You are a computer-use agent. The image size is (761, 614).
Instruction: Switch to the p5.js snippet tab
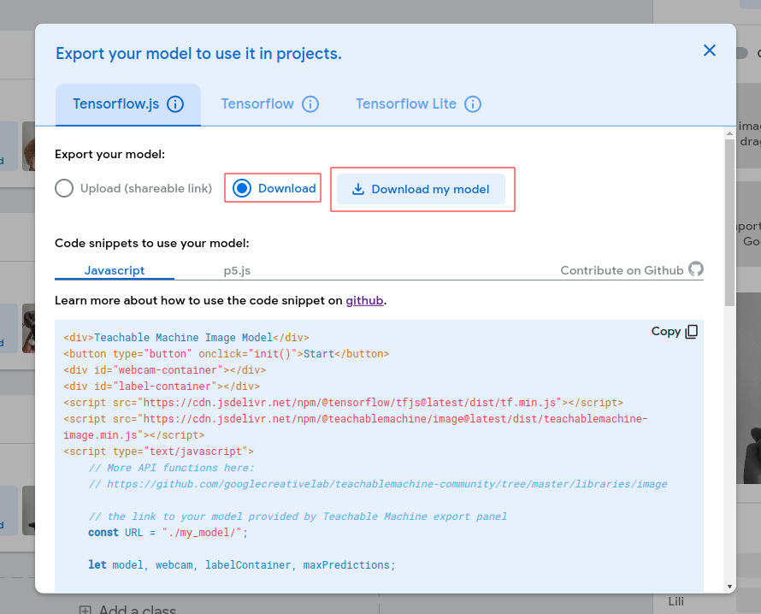click(x=237, y=270)
